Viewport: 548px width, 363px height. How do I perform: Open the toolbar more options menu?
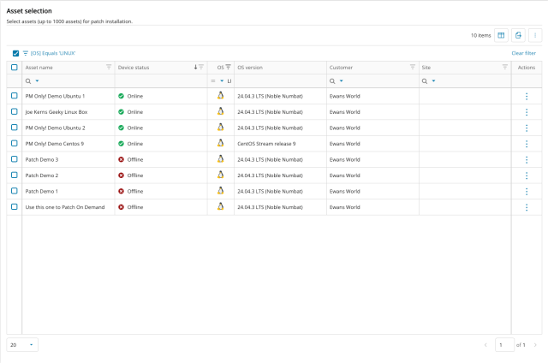tap(535, 35)
